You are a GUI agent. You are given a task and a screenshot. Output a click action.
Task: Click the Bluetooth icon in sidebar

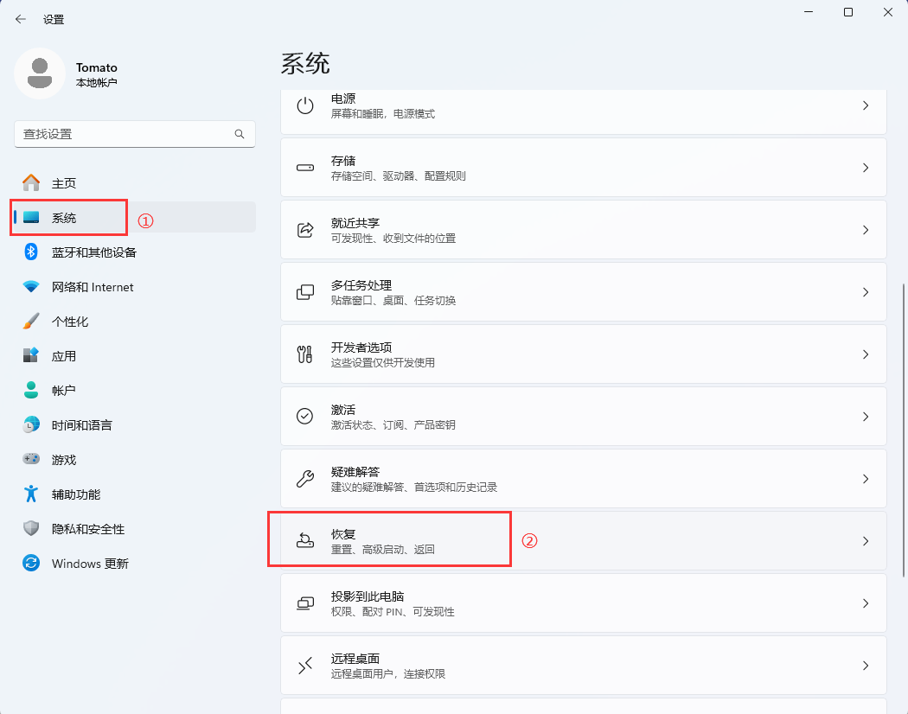[31, 252]
